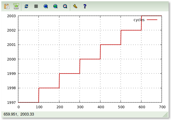Click the 1997 y-axis label

(x=12, y=103)
